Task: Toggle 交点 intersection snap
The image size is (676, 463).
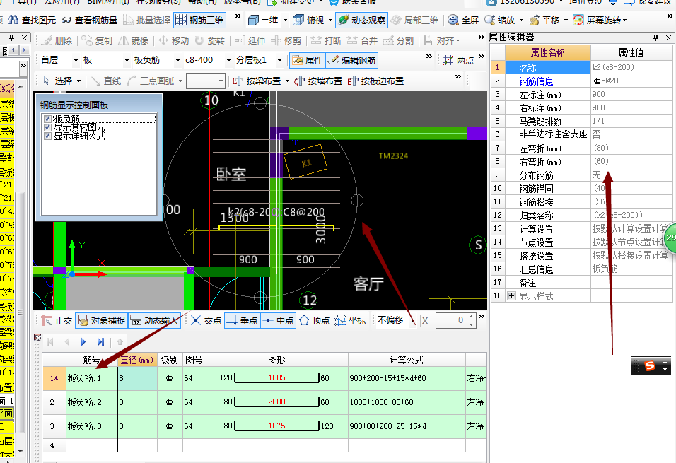Action: [x=206, y=320]
